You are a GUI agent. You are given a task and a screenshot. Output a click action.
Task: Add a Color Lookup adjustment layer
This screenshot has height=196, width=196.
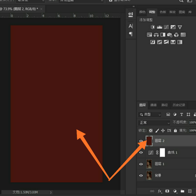pos(183,35)
